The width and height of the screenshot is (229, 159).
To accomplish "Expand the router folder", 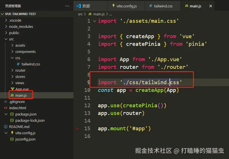I will [12, 70].
